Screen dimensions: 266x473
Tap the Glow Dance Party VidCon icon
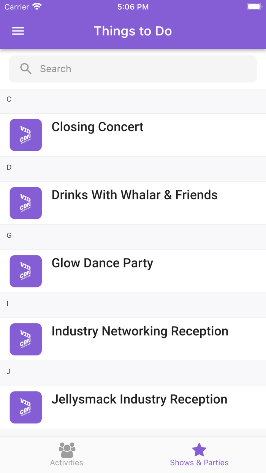pyautogui.click(x=26, y=271)
